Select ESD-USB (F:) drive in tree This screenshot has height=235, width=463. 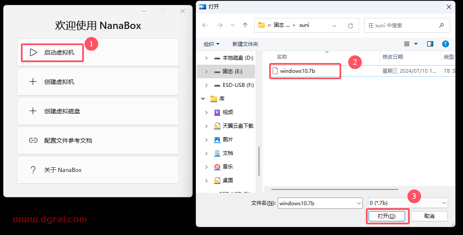(238, 85)
